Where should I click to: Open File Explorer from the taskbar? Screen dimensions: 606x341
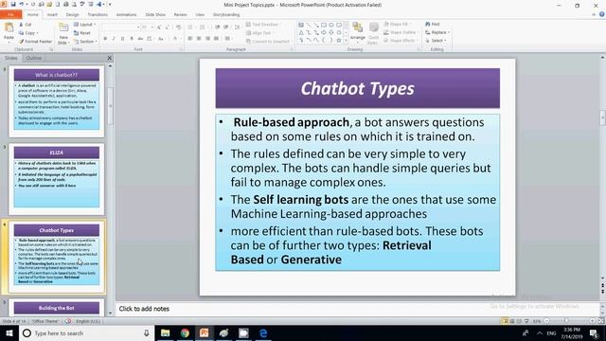165,333
